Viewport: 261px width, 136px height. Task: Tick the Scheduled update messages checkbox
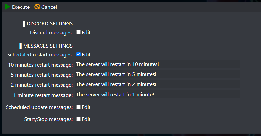pyautogui.click(x=79, y=107)
